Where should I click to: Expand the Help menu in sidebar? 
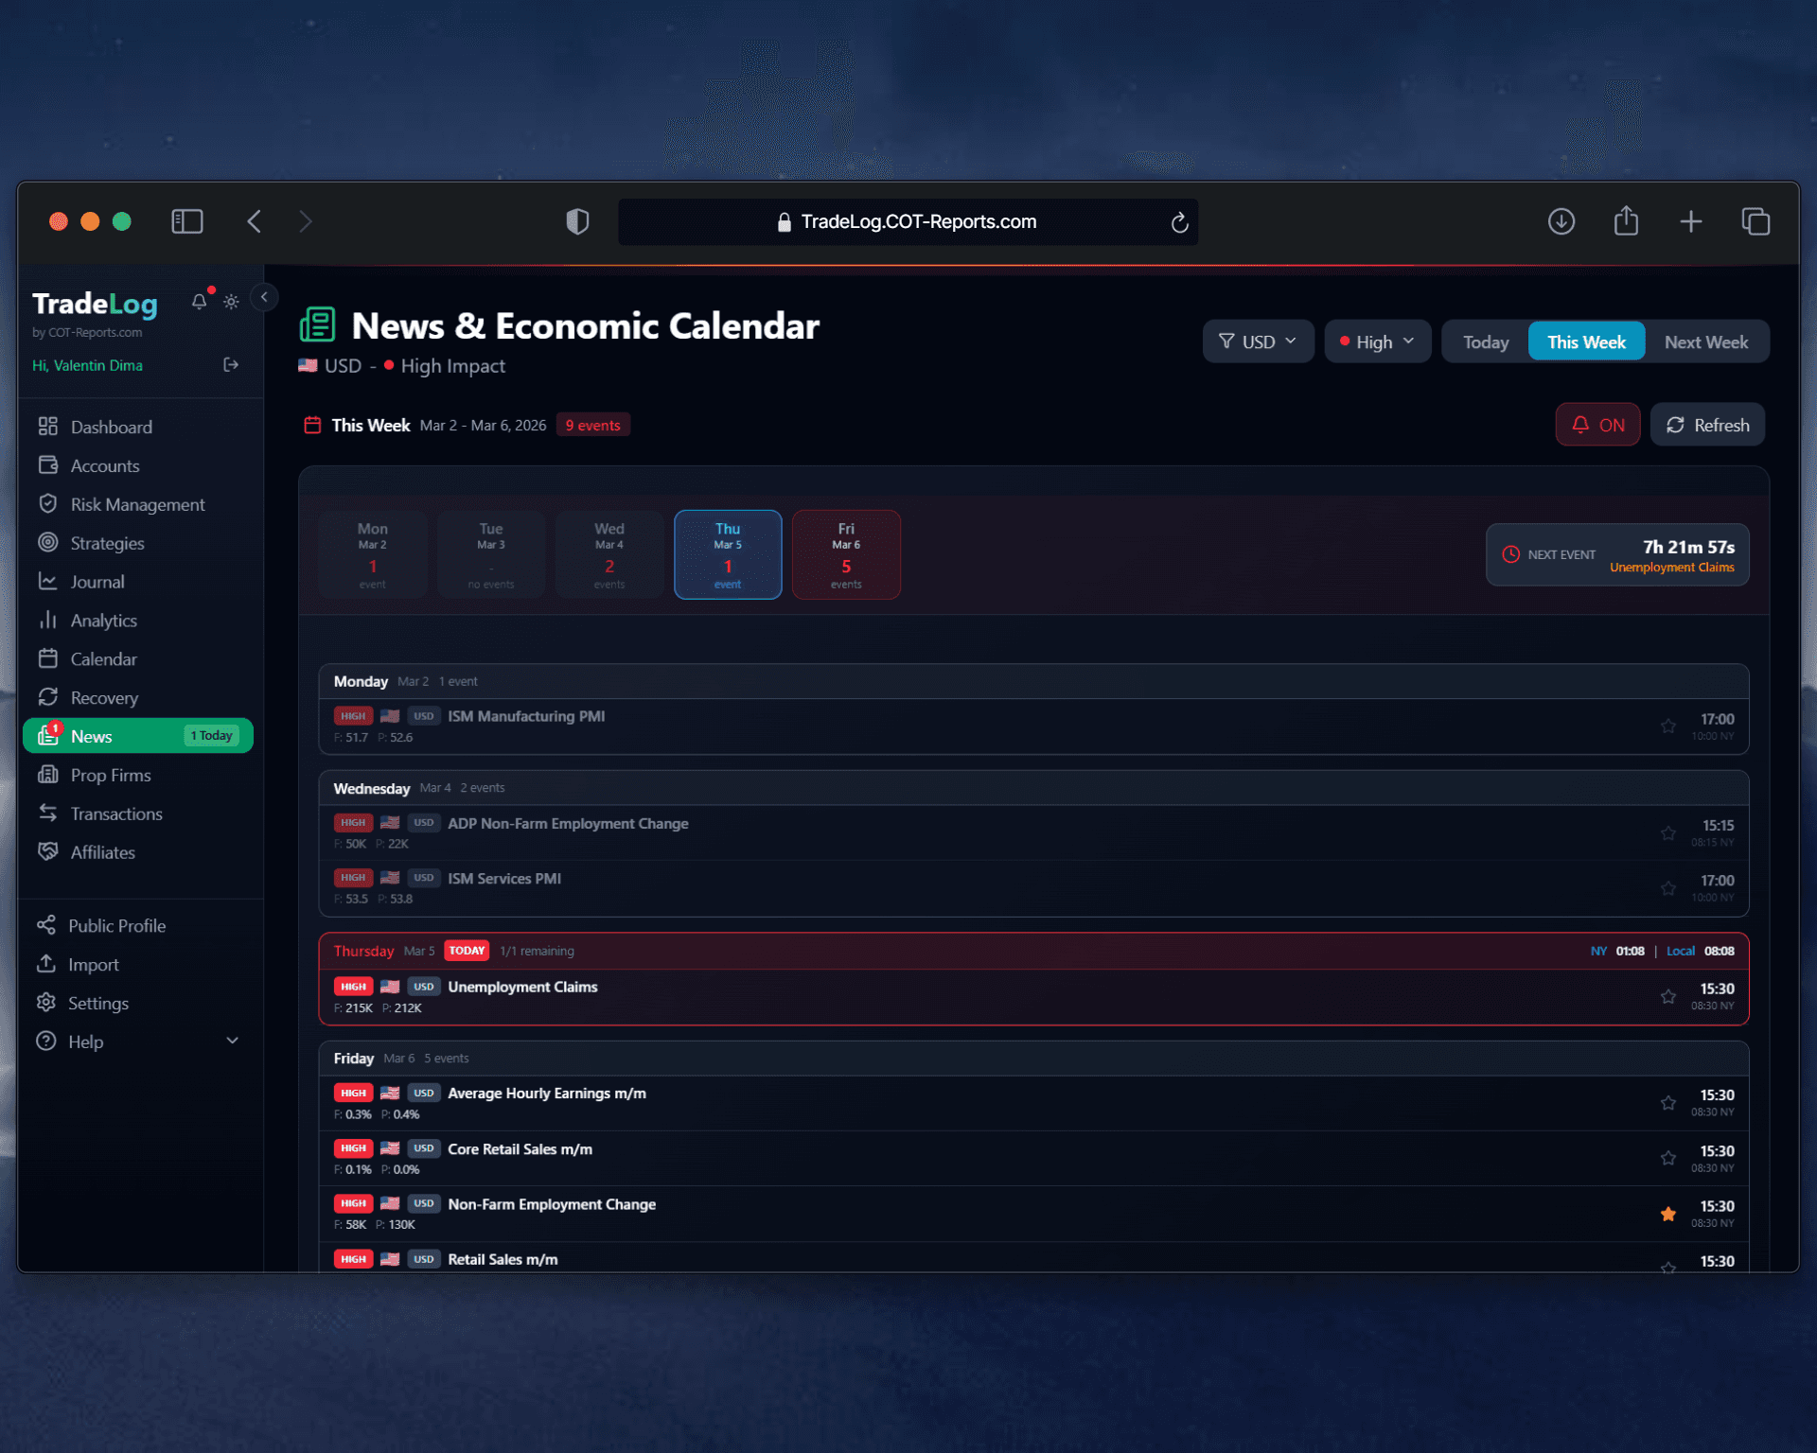[232, 1041]
